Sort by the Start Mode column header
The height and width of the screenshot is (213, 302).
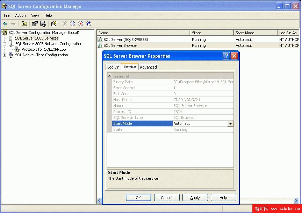[x=256, y=33]
